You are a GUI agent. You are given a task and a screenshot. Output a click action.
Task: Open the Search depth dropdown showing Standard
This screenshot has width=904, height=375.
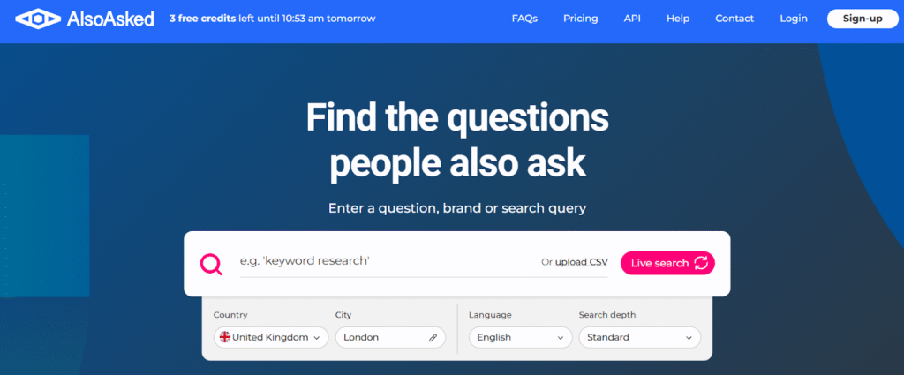point(639,337)
